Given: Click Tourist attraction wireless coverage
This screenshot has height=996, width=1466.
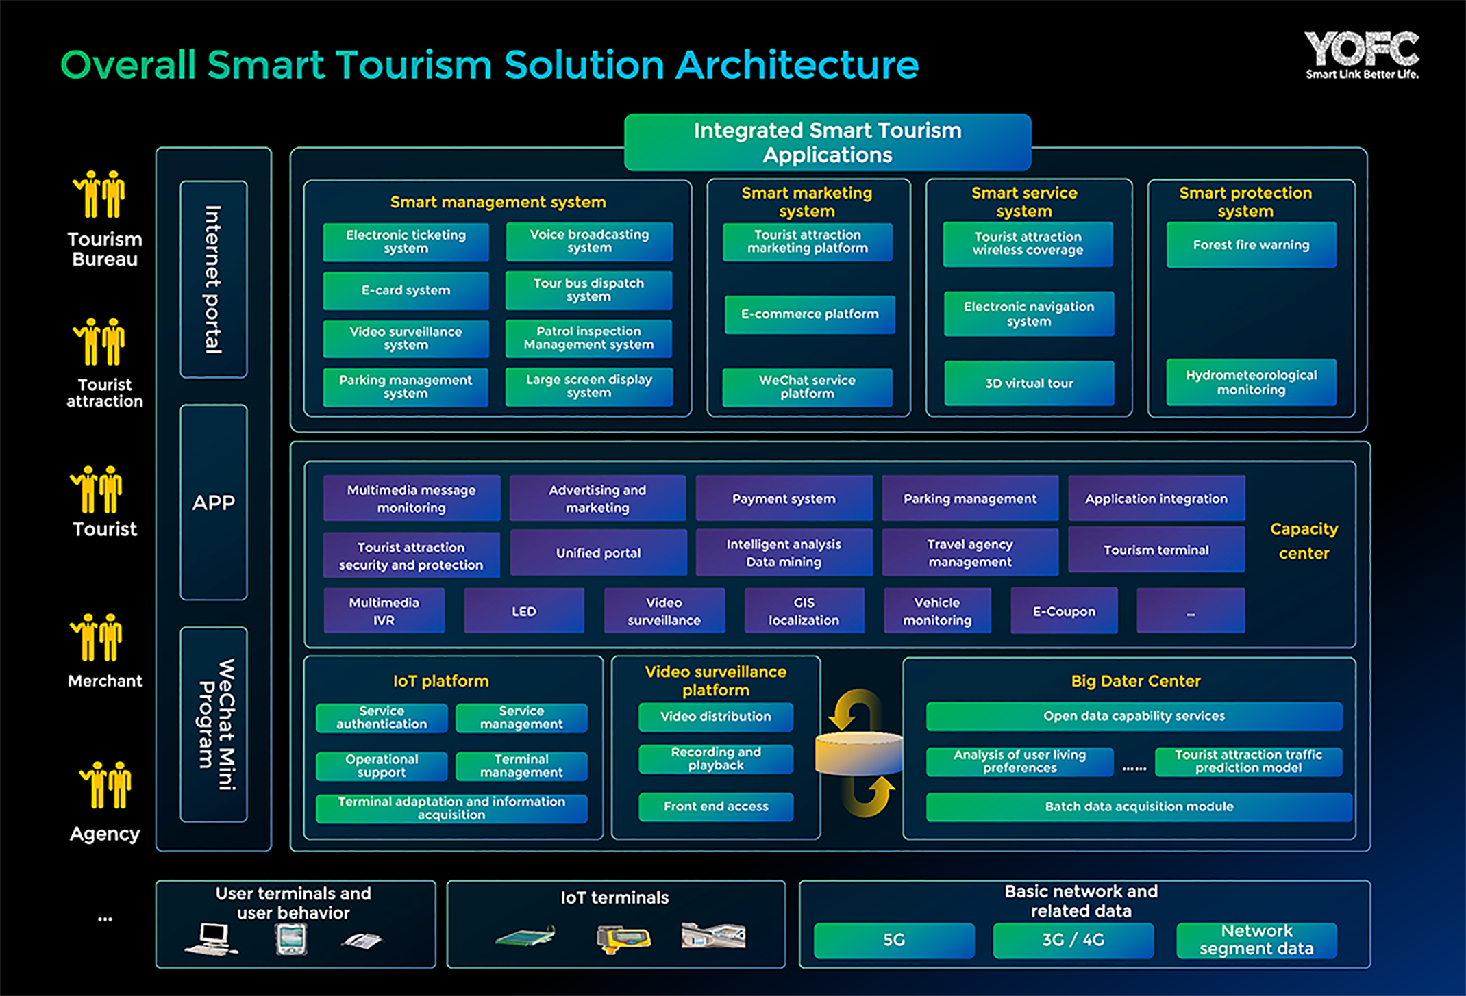Looking at the screenshot, I should point(1028,244).
